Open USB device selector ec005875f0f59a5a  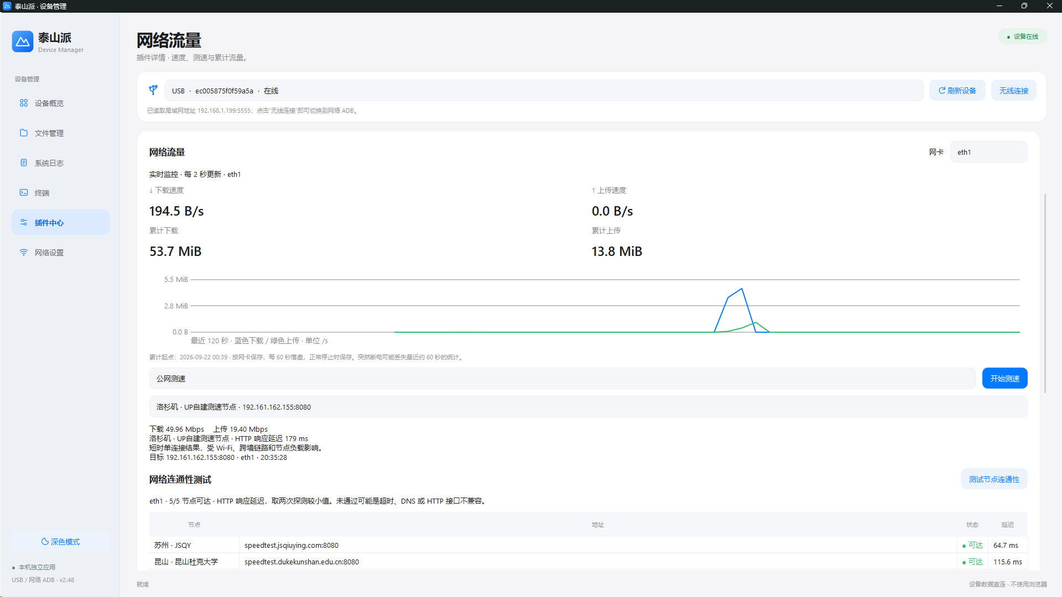click(x=544, y=91)
